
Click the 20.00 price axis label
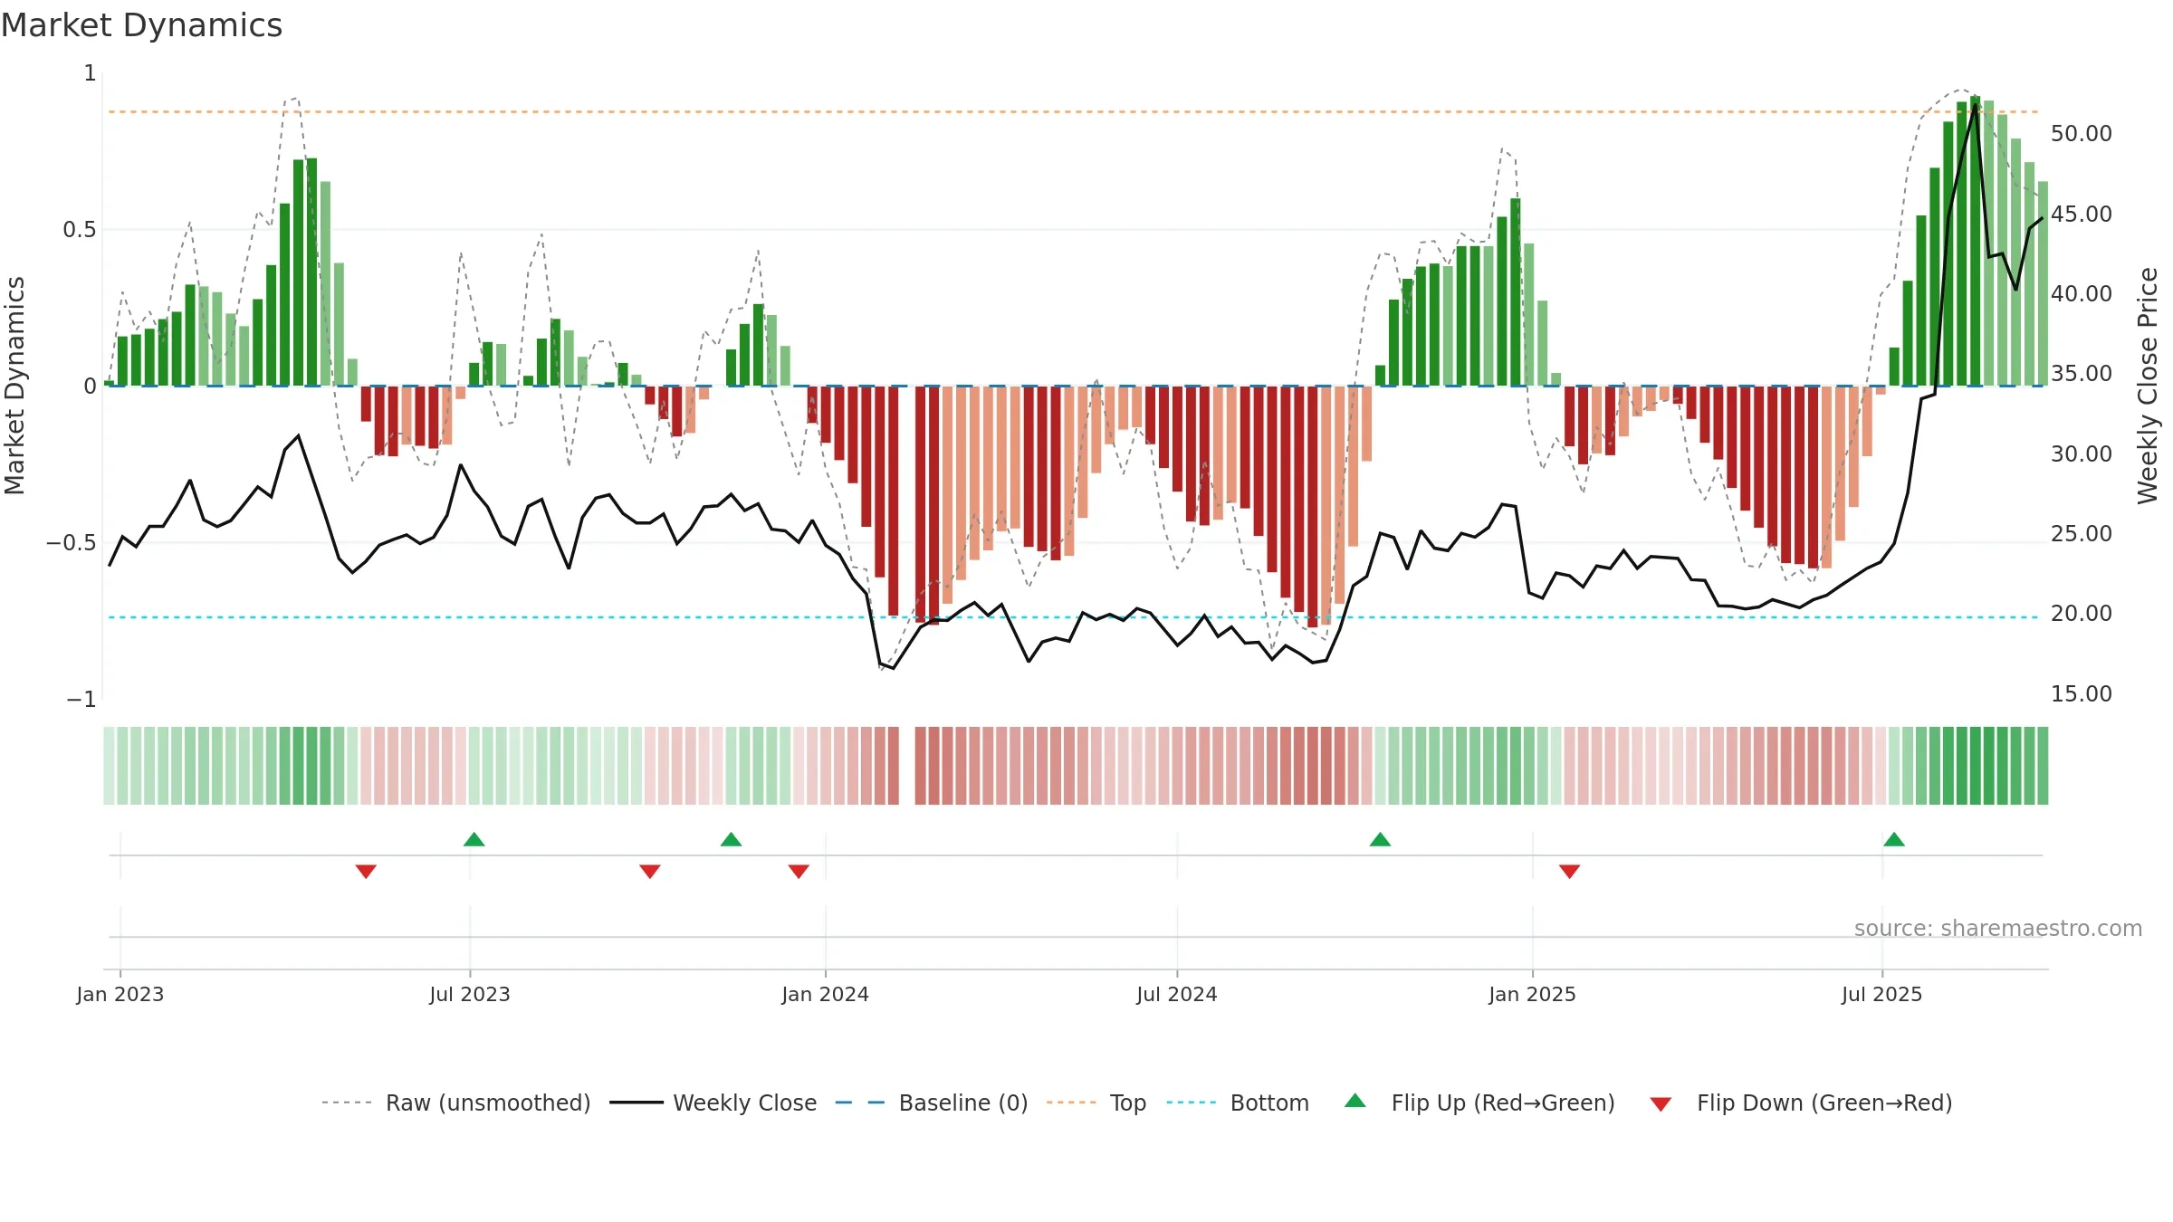(x=2081, y=614)
